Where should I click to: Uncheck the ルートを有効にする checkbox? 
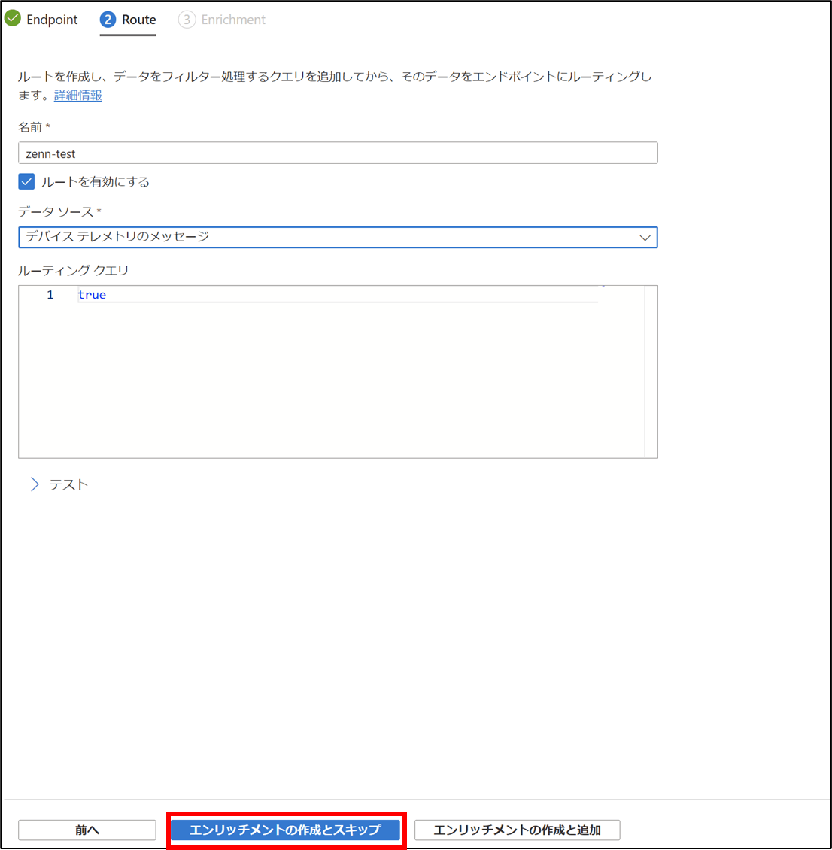coord(26,181)
